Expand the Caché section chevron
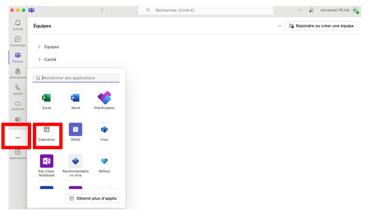Screen dimensions: 370x218 pos(39,59)
